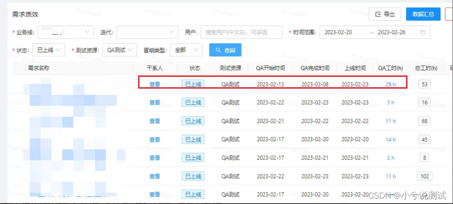Click the 5 h QA hours link
The image size is (453, 204).
click(x=390, y=102)
